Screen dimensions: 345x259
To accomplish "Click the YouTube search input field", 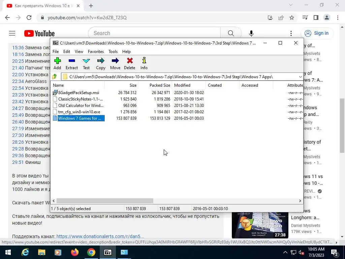I will click(x=154, y=33).
